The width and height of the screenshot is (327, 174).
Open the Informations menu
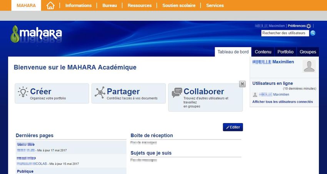click(78, 5)
